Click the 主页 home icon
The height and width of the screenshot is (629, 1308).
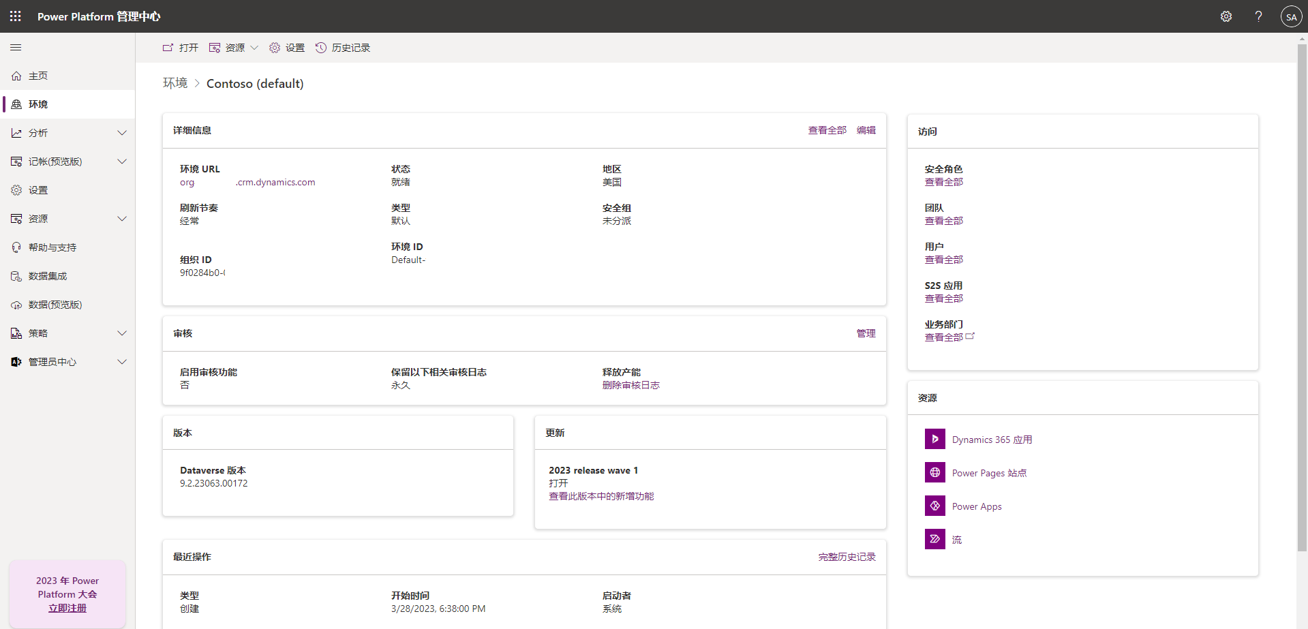(16, 76)
